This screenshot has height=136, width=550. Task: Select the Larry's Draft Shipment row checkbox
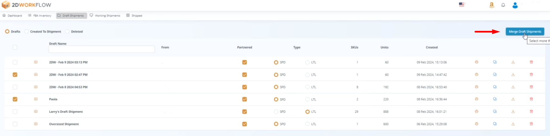pos(15,112)
